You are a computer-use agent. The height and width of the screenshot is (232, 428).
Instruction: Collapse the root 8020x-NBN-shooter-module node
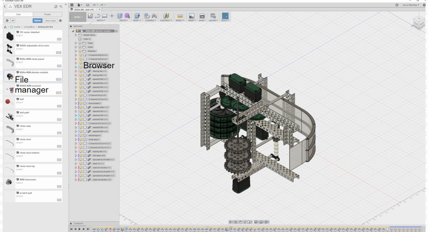73,31
